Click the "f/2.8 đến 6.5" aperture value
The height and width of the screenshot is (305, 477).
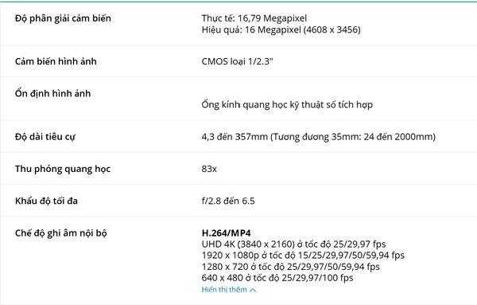point(228,201)
